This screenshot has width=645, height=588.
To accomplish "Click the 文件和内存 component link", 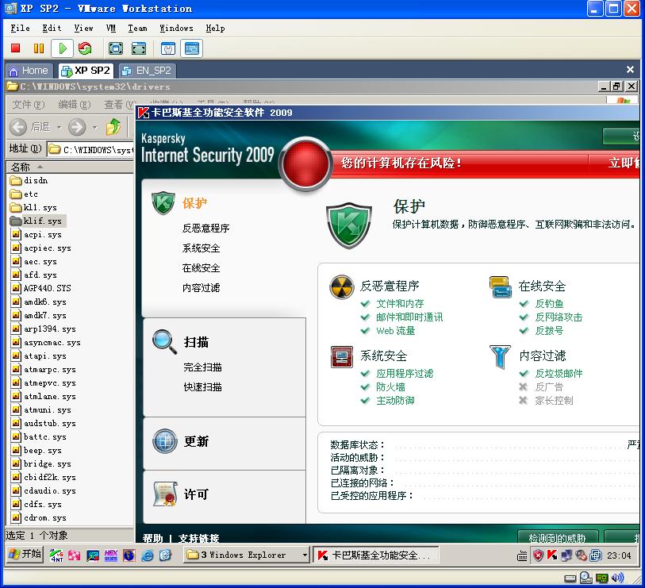I will pyautogui.click(x=400, y=304).
